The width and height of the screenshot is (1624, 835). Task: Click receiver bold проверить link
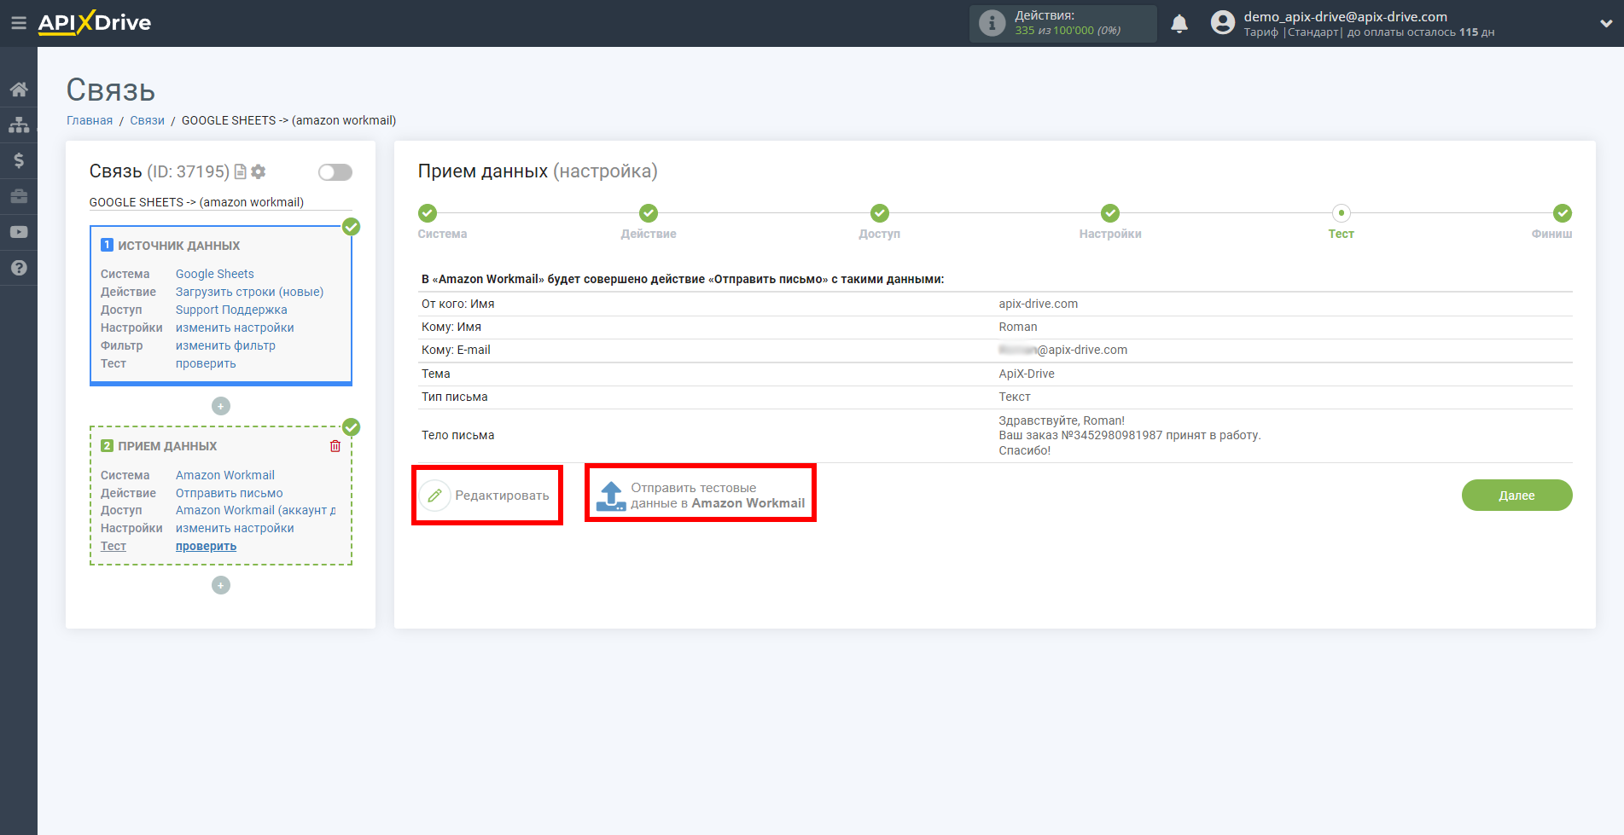coord(206,546)
